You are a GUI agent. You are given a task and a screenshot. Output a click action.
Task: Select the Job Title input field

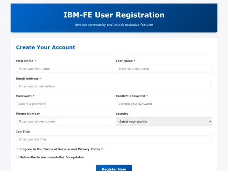coord(114,139)
